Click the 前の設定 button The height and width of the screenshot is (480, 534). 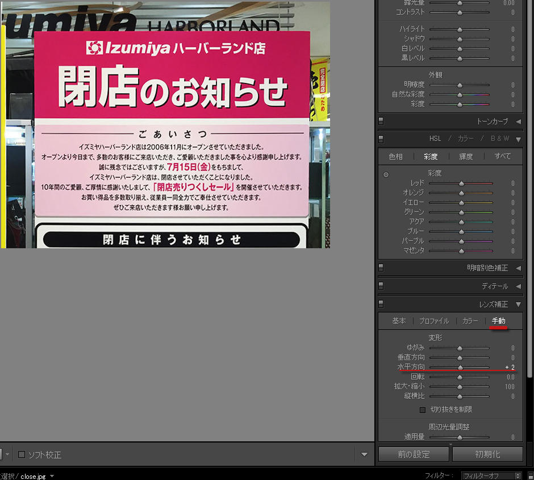pos(414,454)
